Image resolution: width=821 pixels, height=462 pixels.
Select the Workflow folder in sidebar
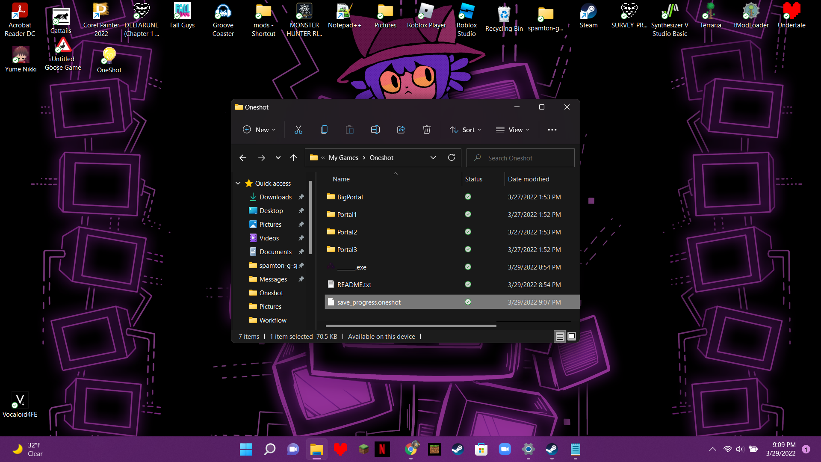click(x=273, y=320)
